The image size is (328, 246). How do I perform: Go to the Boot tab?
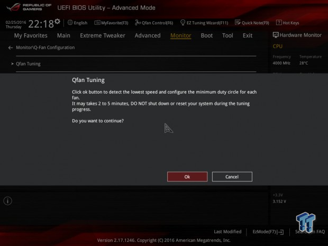[207, 35]
